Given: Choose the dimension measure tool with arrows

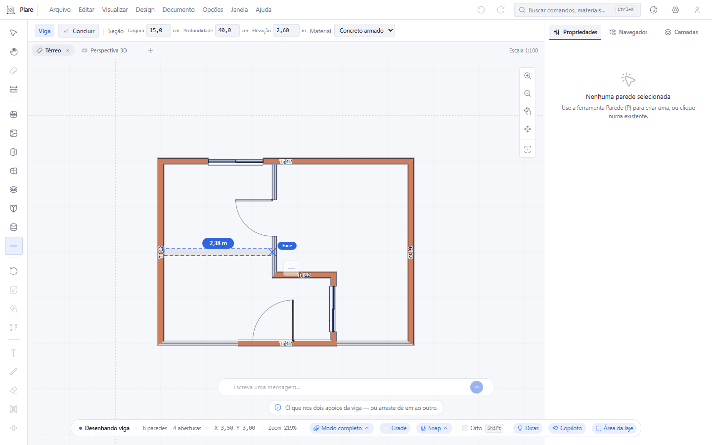Looking at the screenshot, I should coord(14,89).
